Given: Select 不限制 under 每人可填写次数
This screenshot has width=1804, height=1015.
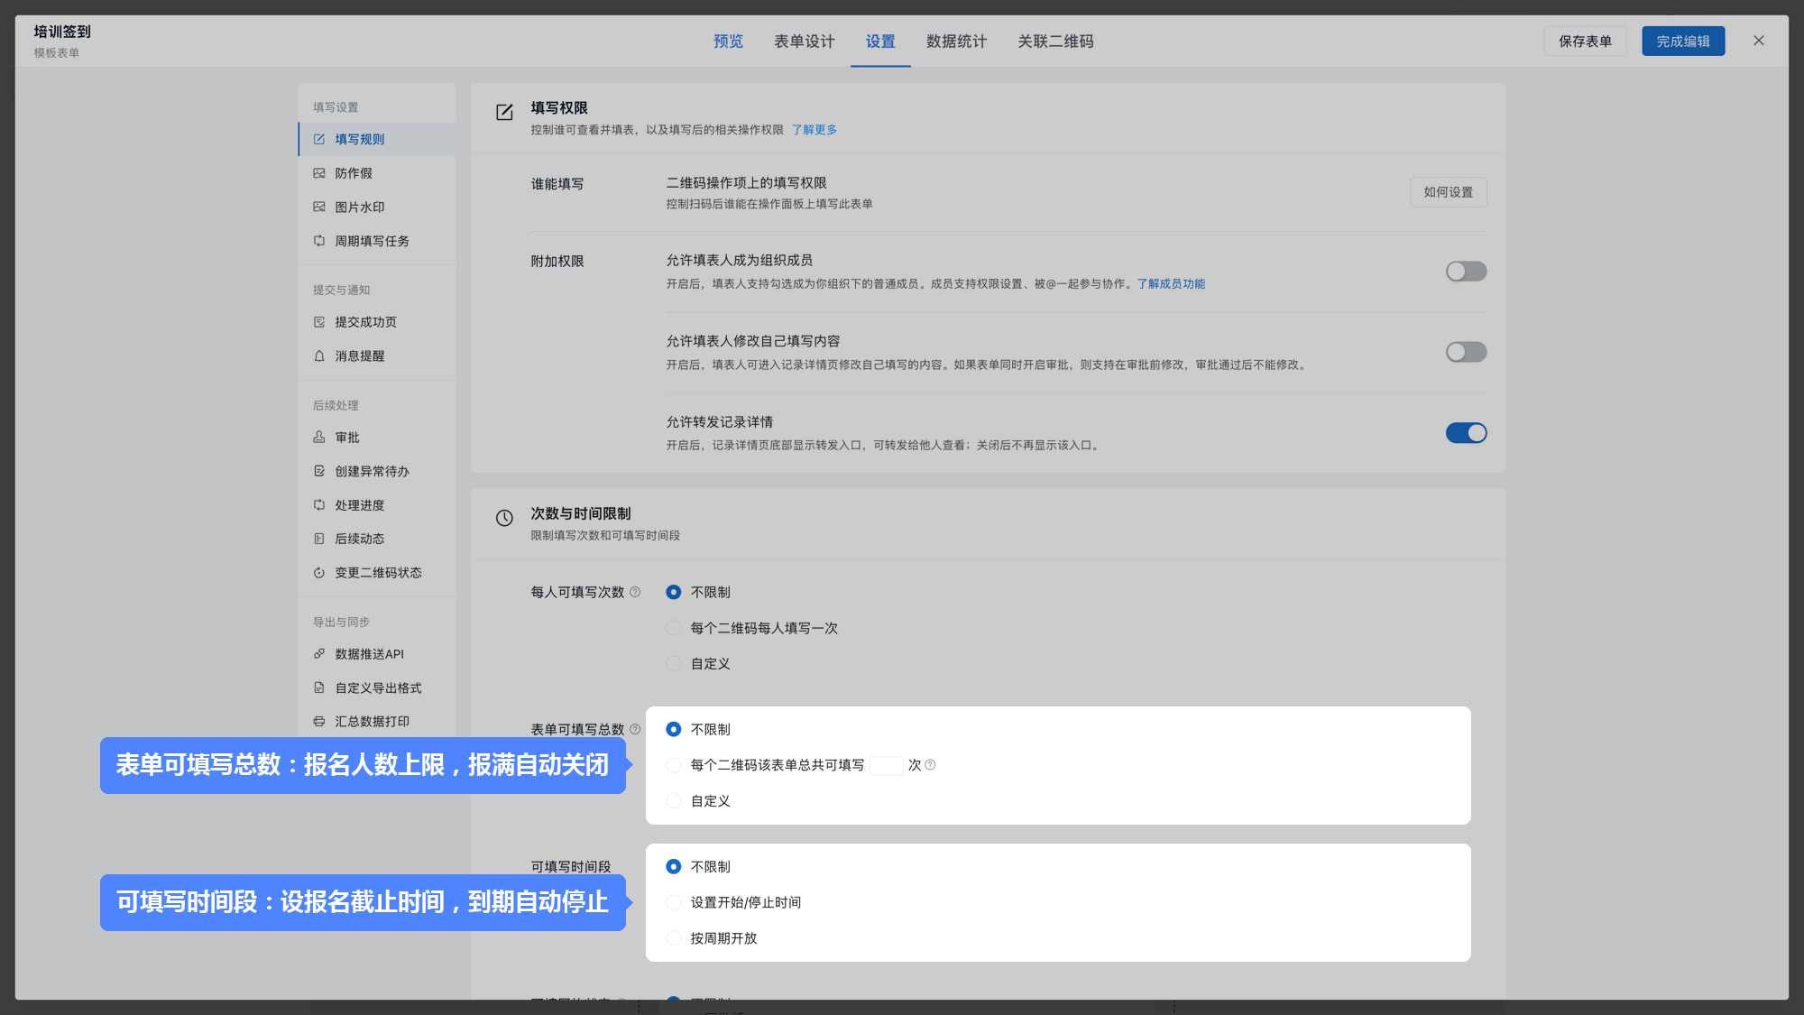Looking at the screenshot, I should click(x=674, y=592).
